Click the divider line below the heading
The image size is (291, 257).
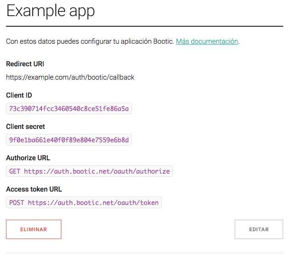click(x=144, y=26)
